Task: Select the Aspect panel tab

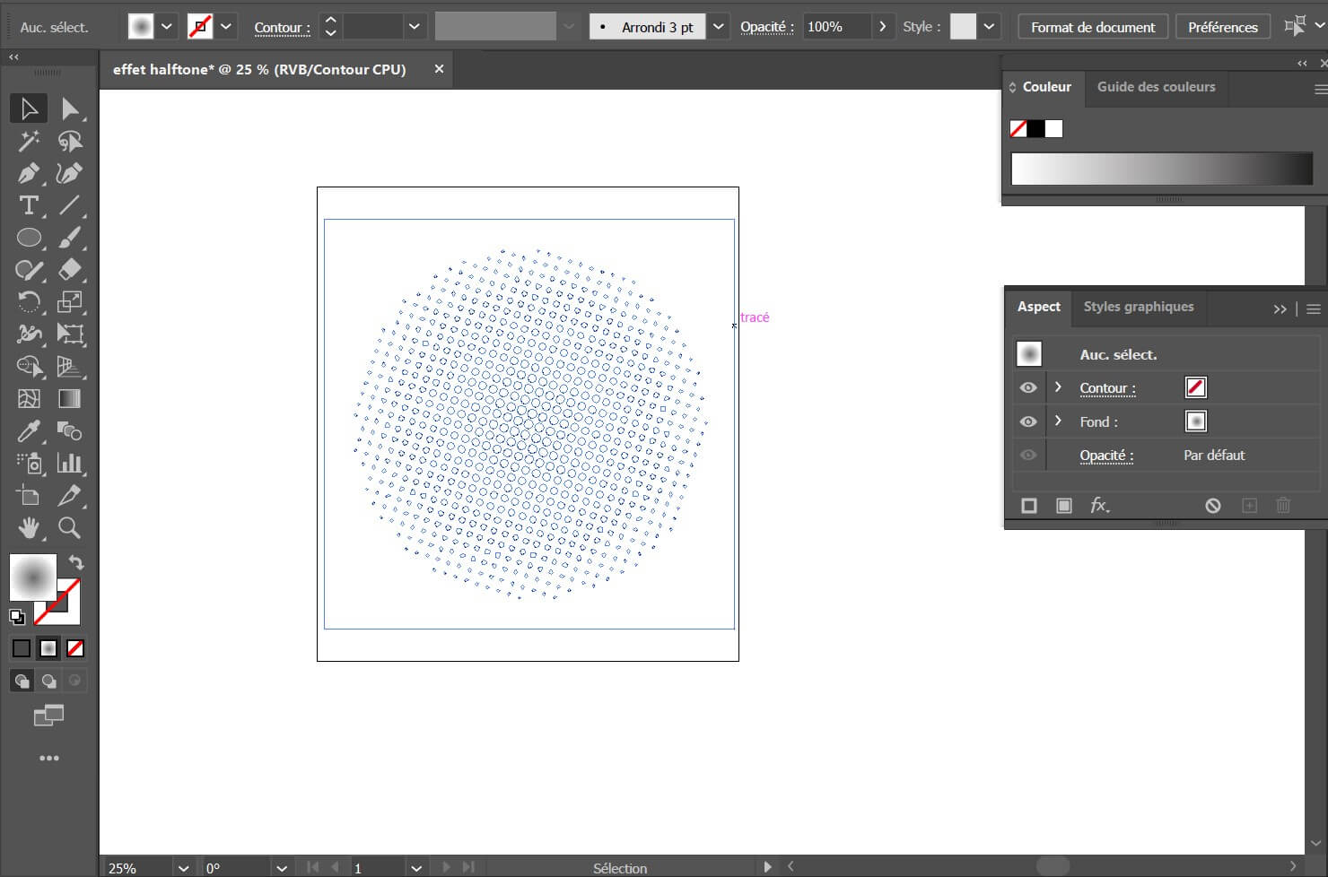Action: point(1038,307)
